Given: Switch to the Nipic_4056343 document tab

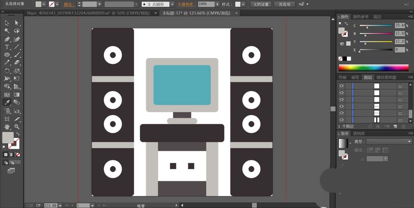Looking at the screenshot, I should click(x=89, y=13).
